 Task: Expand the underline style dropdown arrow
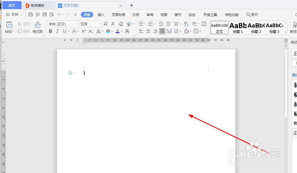click(x=68, y=31)
